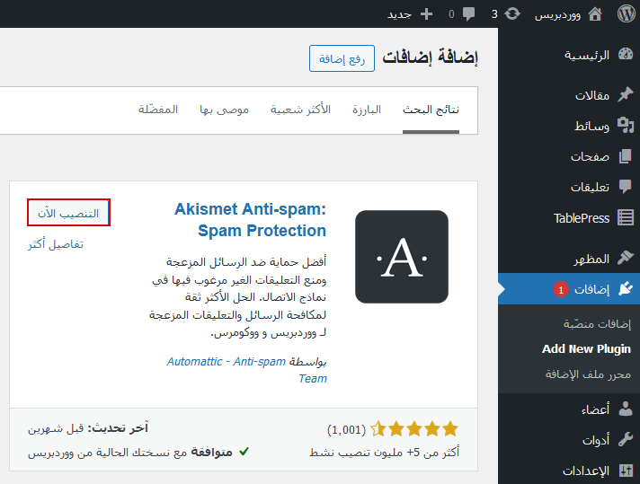Click جديد new content label
This screenshot has height=484, width=640.
[400, 15]
